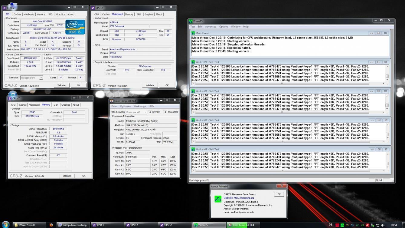Open the Test menu in Prime95

tap(192, 27)
